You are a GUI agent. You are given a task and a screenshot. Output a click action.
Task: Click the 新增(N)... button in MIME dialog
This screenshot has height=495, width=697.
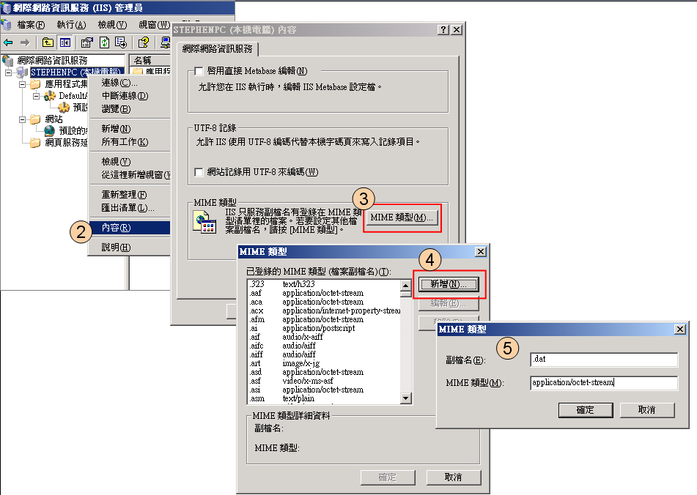449,284
